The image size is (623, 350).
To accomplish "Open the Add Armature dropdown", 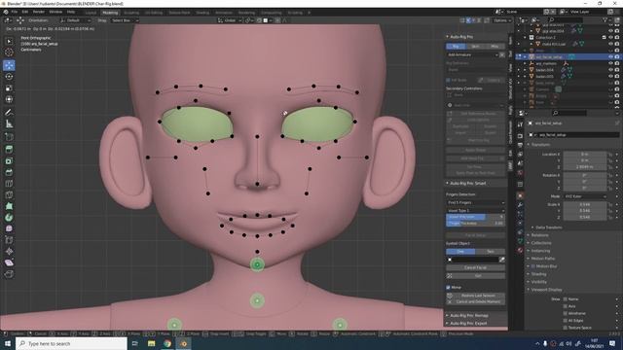I will 472,54.
